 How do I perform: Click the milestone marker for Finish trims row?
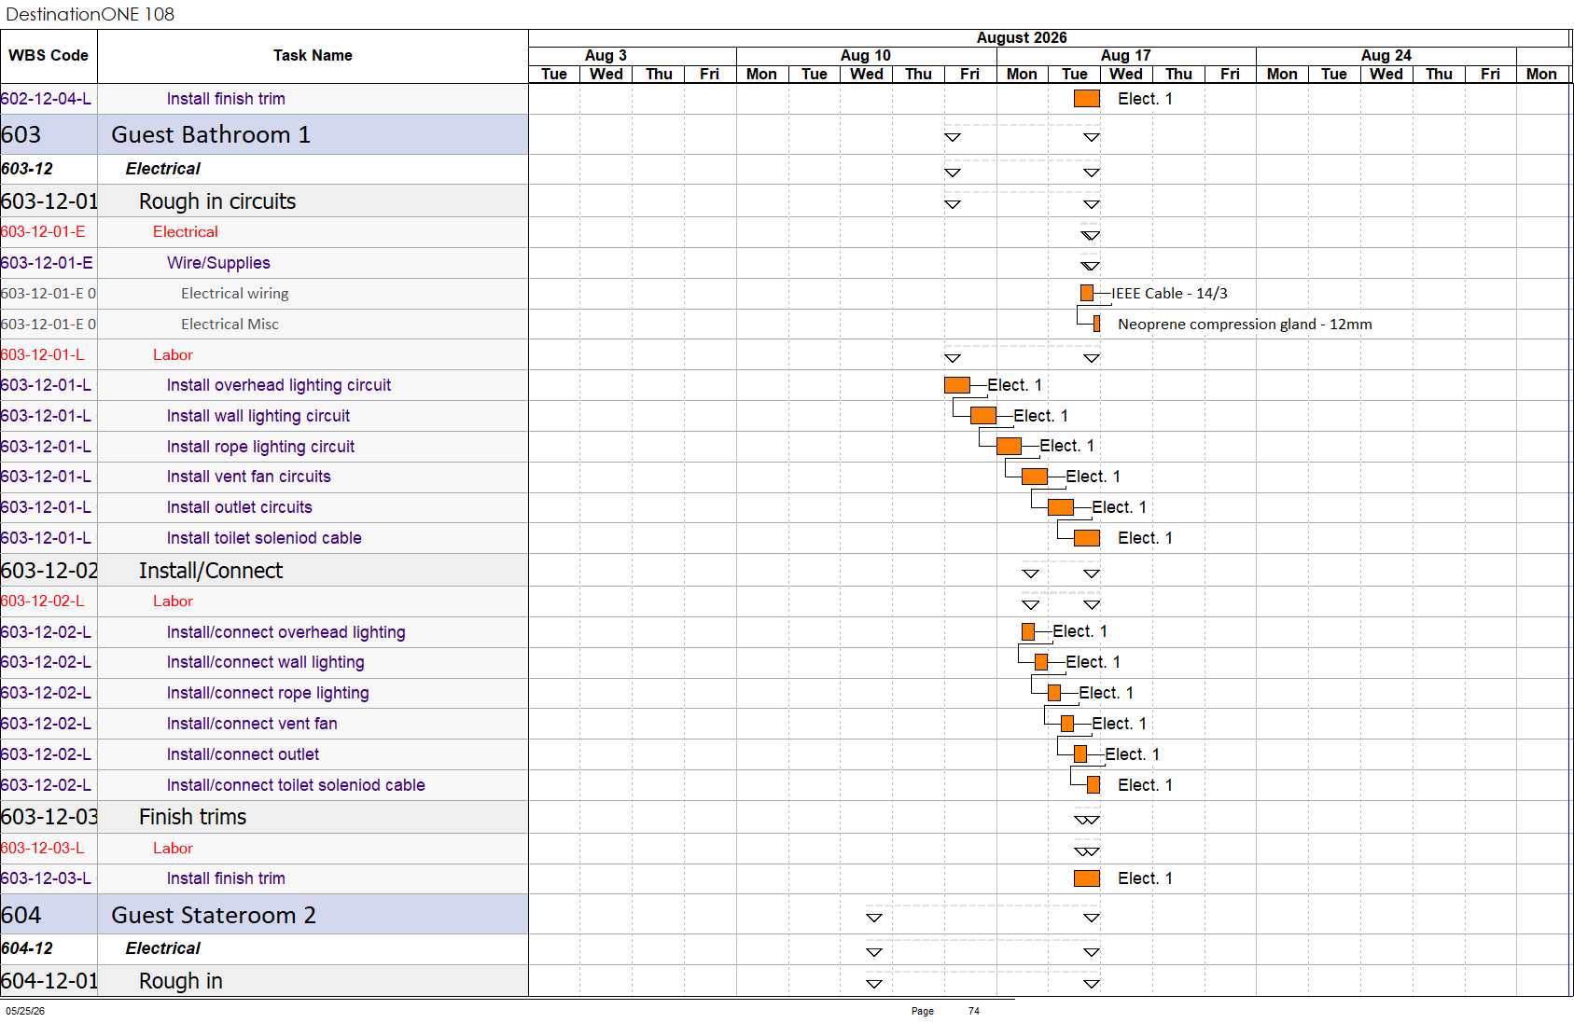coord(1087,821)
